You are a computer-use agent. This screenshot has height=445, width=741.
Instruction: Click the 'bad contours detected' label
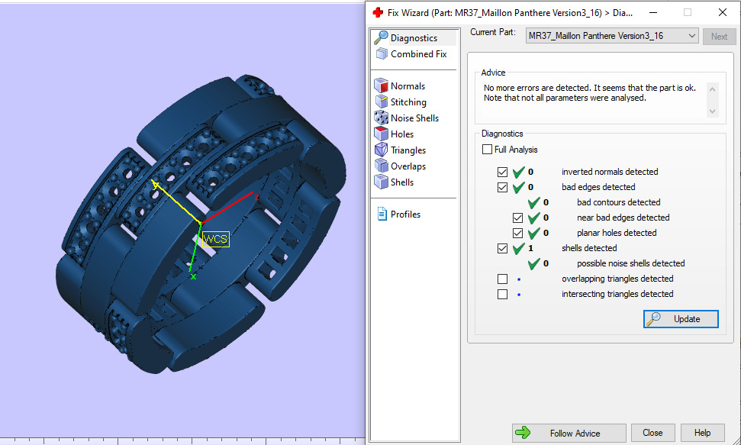click(x=619, y=202)
